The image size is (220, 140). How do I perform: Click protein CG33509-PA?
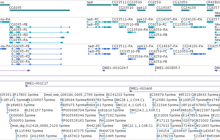coord(132,59)
